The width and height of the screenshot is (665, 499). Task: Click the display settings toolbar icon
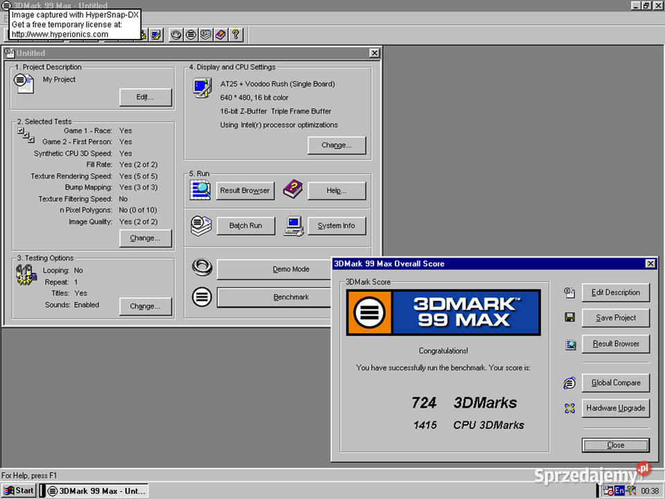(x=156, y=35)
